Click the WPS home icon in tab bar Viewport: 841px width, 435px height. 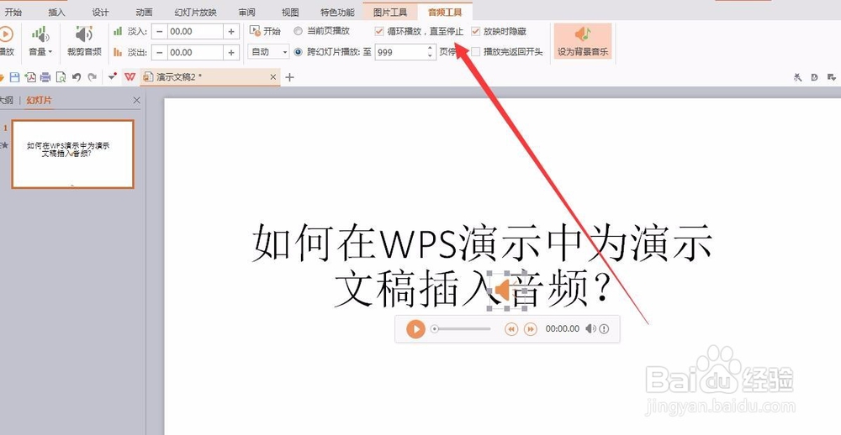tap(130, 77)
